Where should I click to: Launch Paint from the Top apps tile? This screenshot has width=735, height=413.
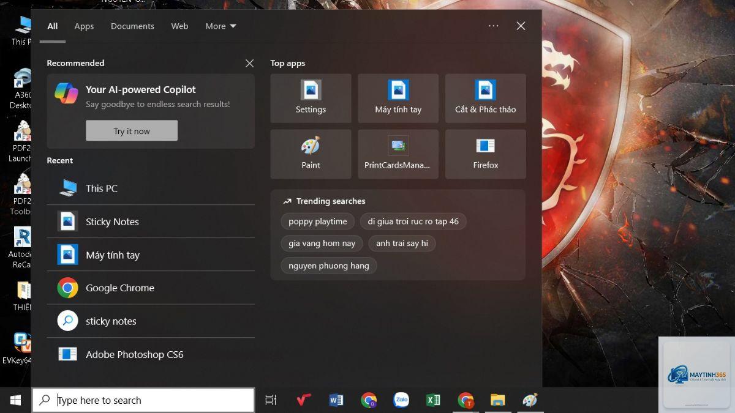click(311, 154)
